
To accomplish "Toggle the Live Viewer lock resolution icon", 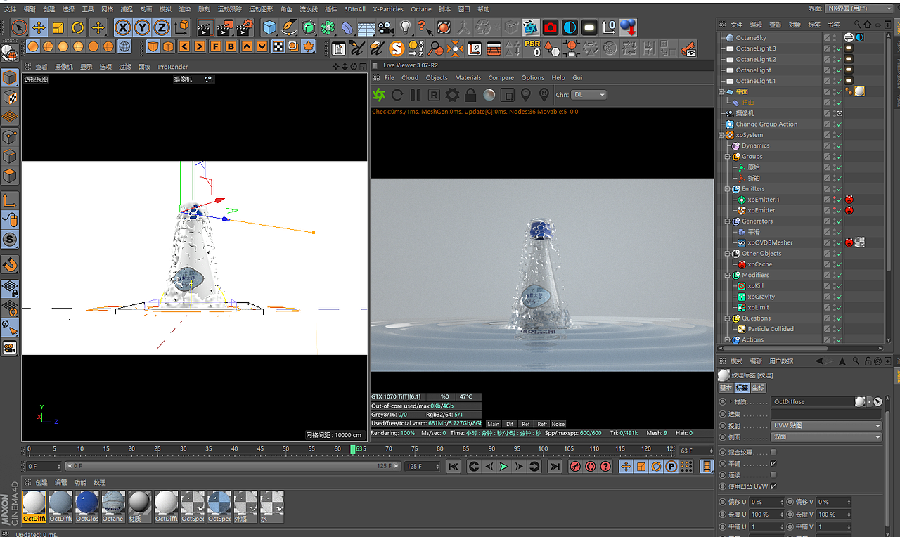I will pos(470,95).
